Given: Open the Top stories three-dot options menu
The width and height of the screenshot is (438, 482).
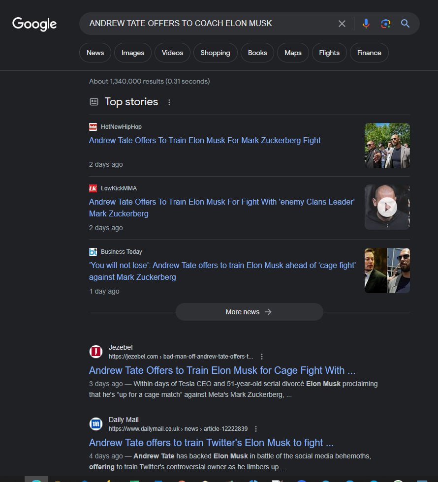Looking at the screenshot, I should tap(169, 102).
